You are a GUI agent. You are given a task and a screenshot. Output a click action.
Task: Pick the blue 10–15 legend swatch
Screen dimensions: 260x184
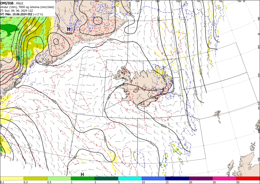(154, 178)
